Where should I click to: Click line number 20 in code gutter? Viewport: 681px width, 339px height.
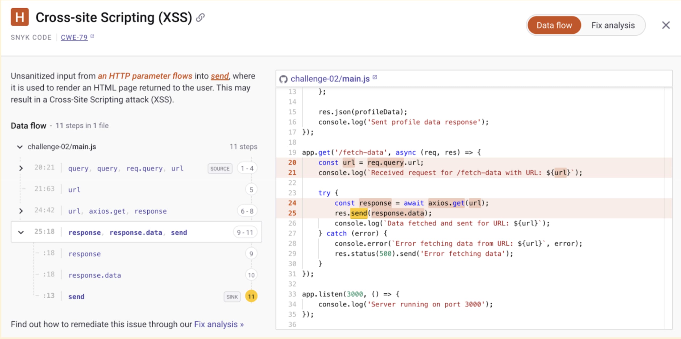coord(292,162)
